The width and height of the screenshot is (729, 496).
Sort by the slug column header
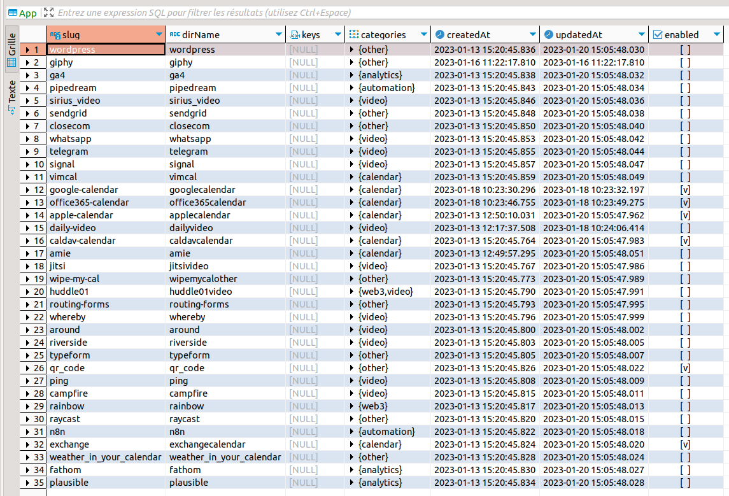tap(106, 34)
